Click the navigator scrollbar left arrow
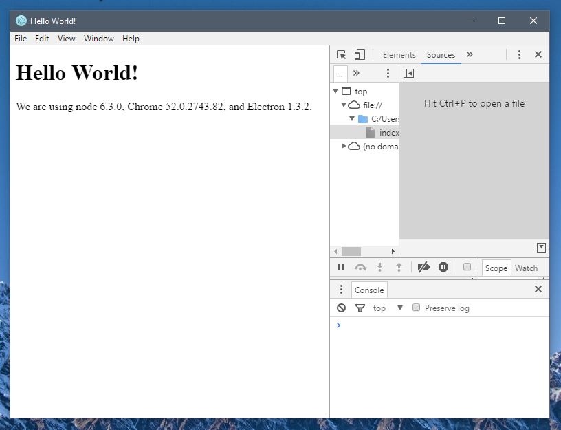The width and height of the screenshot is (561, 430). [x=335, y=251]
